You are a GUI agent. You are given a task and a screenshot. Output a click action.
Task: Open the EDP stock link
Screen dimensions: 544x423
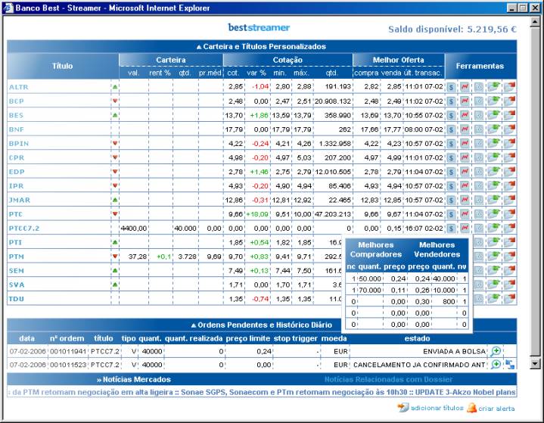pyautogui.click(x=17, y=172)
